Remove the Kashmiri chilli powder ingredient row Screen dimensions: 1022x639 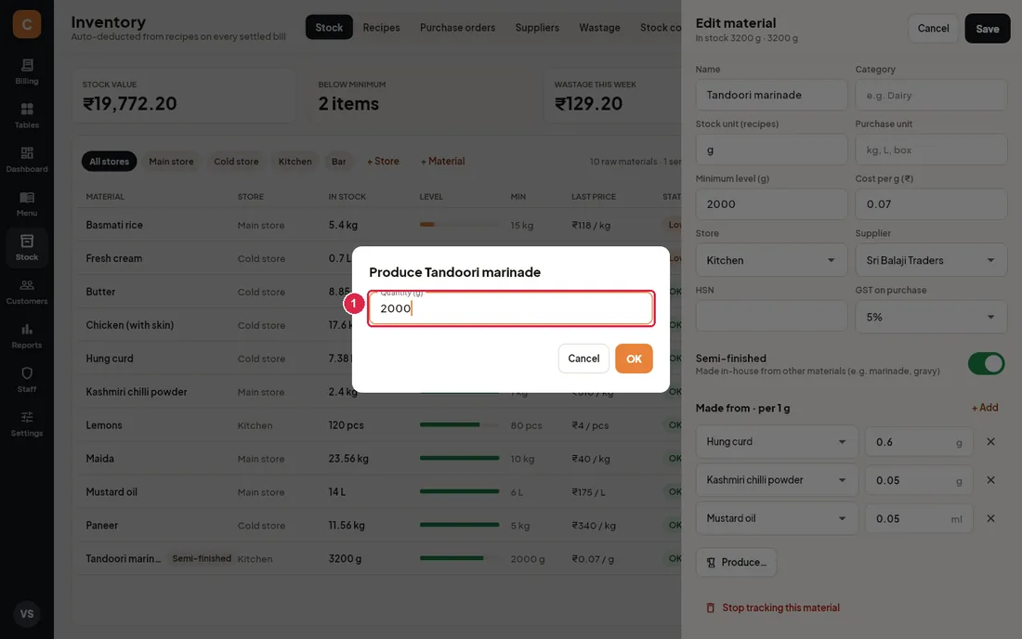click(x=990, y=480)
